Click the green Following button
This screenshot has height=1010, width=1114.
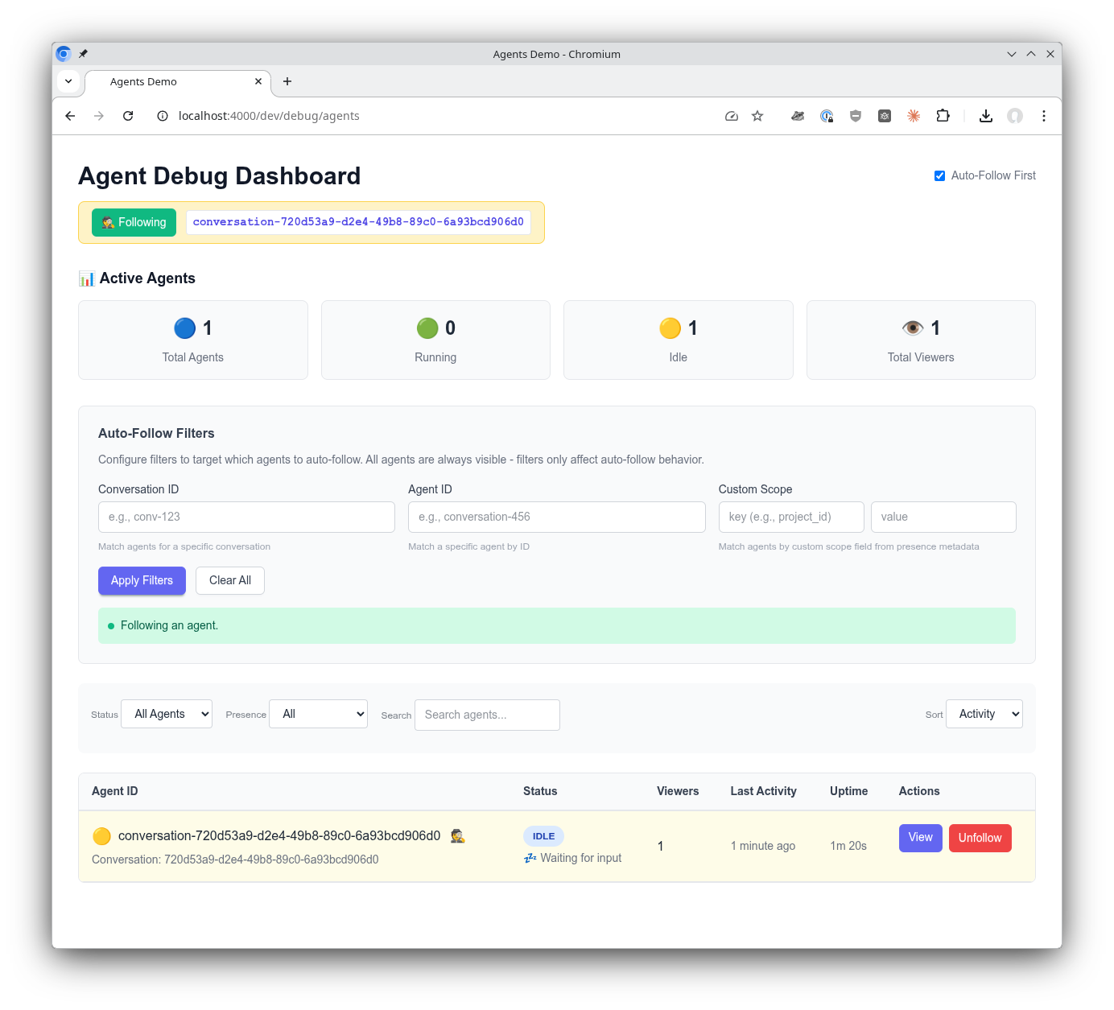(134, 222)
